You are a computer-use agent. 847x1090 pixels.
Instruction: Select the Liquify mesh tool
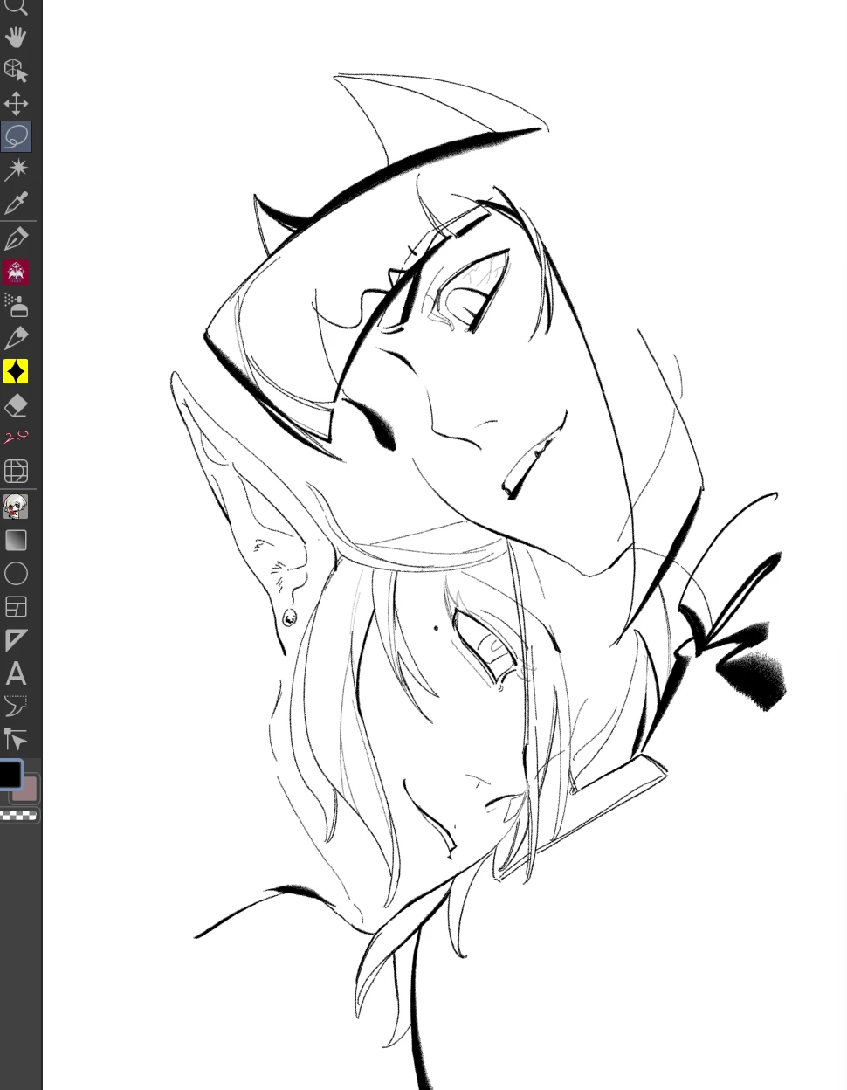[x=16, y=472]
